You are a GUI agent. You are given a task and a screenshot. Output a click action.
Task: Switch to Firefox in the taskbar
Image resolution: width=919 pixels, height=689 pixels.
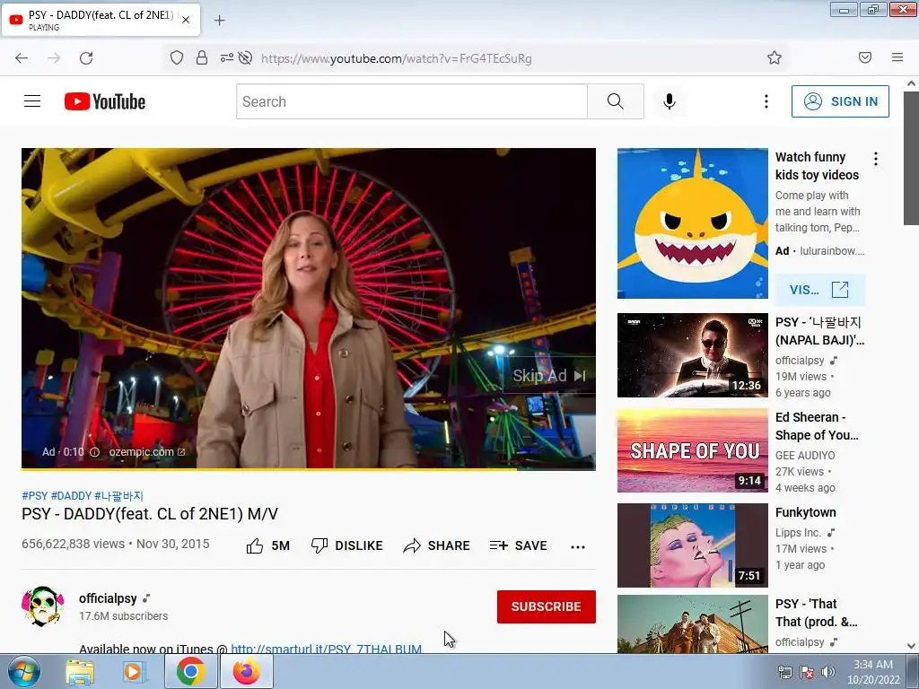coord(247,672)
